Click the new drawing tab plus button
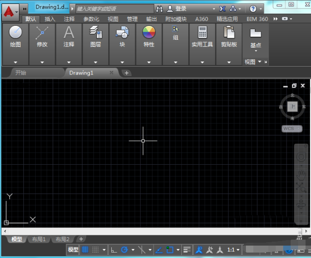 (127, 73)
